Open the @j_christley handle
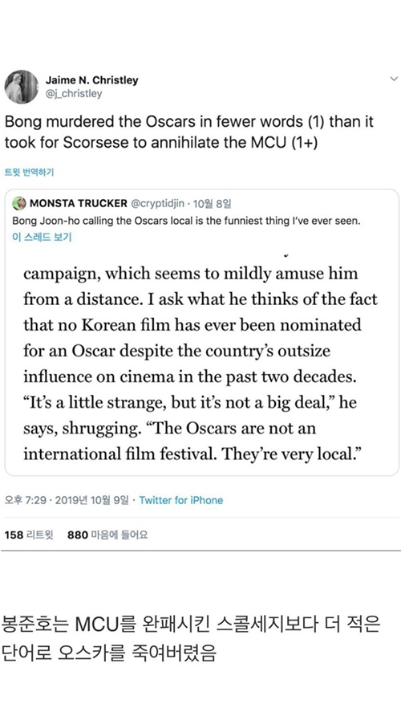 74,94
